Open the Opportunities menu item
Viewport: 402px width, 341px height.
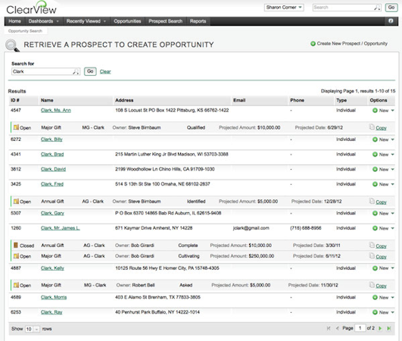pos(127,21)
